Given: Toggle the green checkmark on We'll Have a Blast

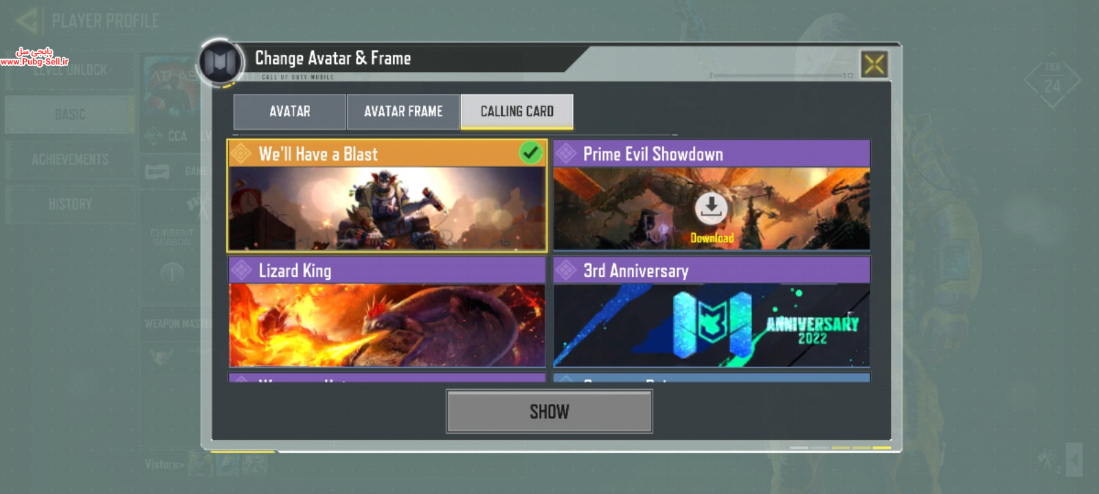Looking at the screenshot, I should click(530, 152).
